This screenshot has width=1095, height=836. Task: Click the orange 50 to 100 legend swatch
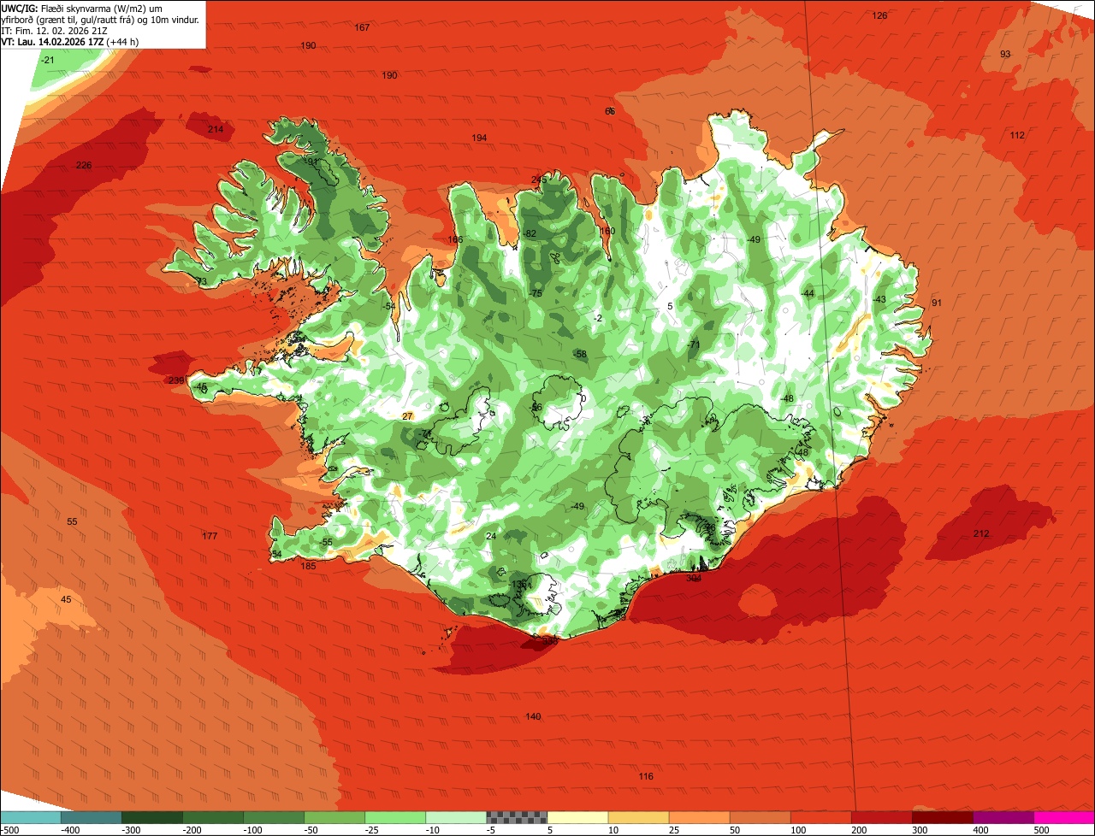coord(760,816)
